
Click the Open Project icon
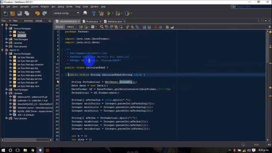20,13
